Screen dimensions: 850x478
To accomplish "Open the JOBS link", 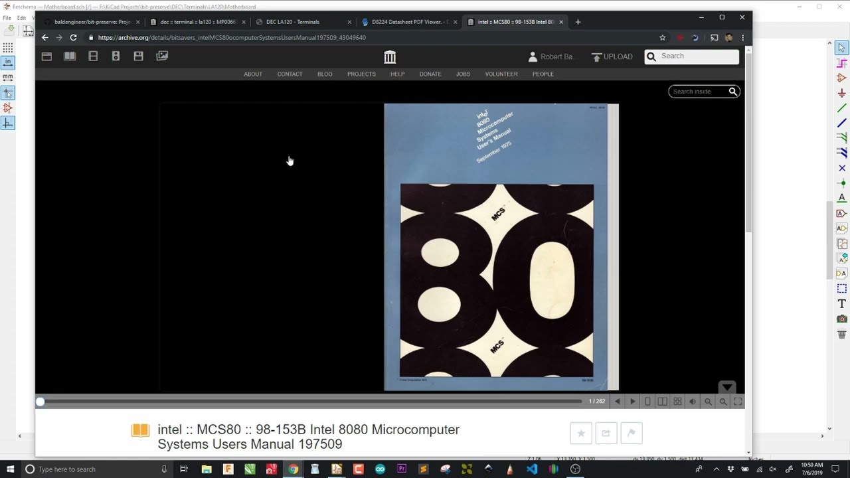I will click(x=463, y=74).
